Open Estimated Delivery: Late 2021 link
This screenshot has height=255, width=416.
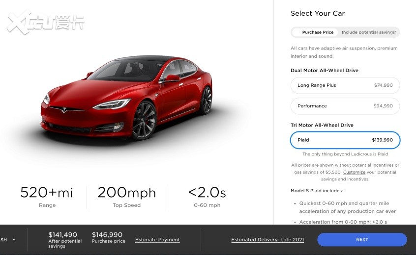pos(267,240)
